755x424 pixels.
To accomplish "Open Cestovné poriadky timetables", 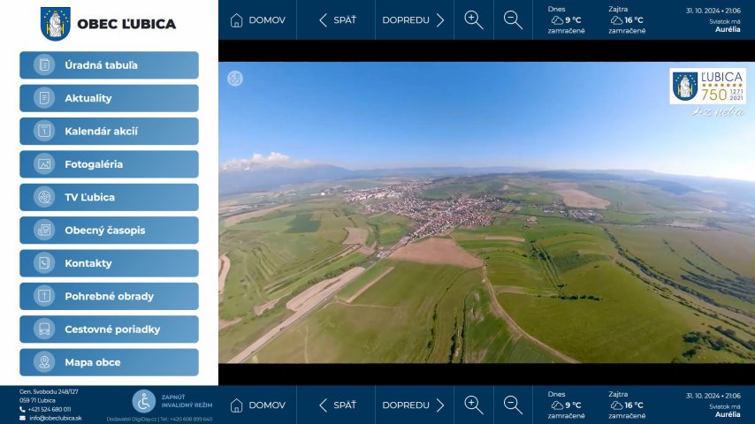I will click(x=109, y=329).
